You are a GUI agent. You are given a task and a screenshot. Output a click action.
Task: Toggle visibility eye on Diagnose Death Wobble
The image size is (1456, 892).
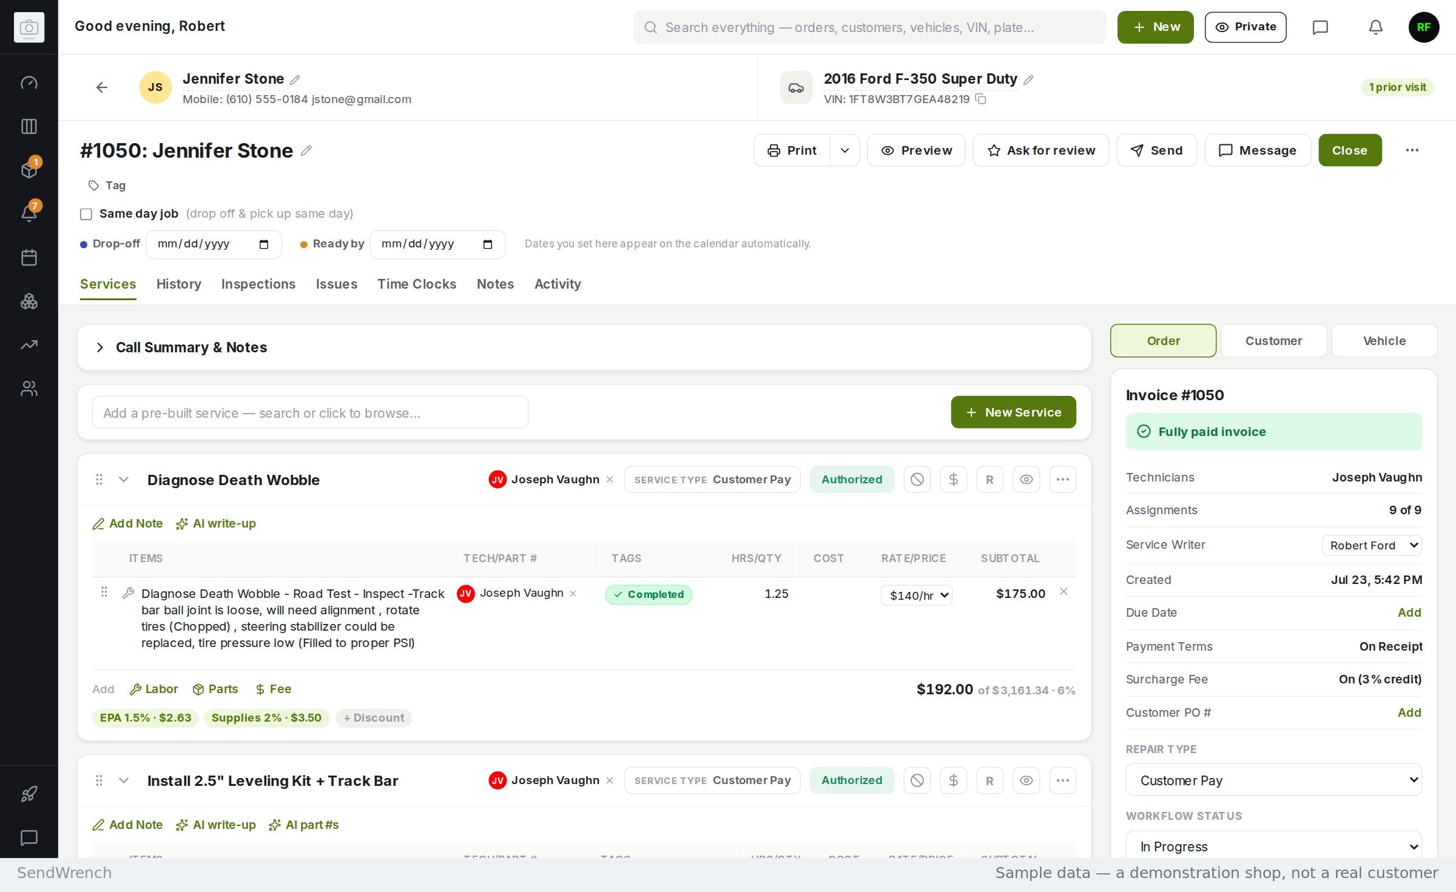click(x=1026, y=480)
